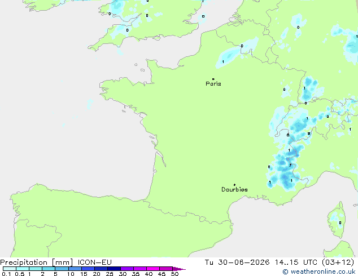Select the 0.5 to 1 mm legend swatch
This screenshot has height=276, width=358.
[23, 269]
